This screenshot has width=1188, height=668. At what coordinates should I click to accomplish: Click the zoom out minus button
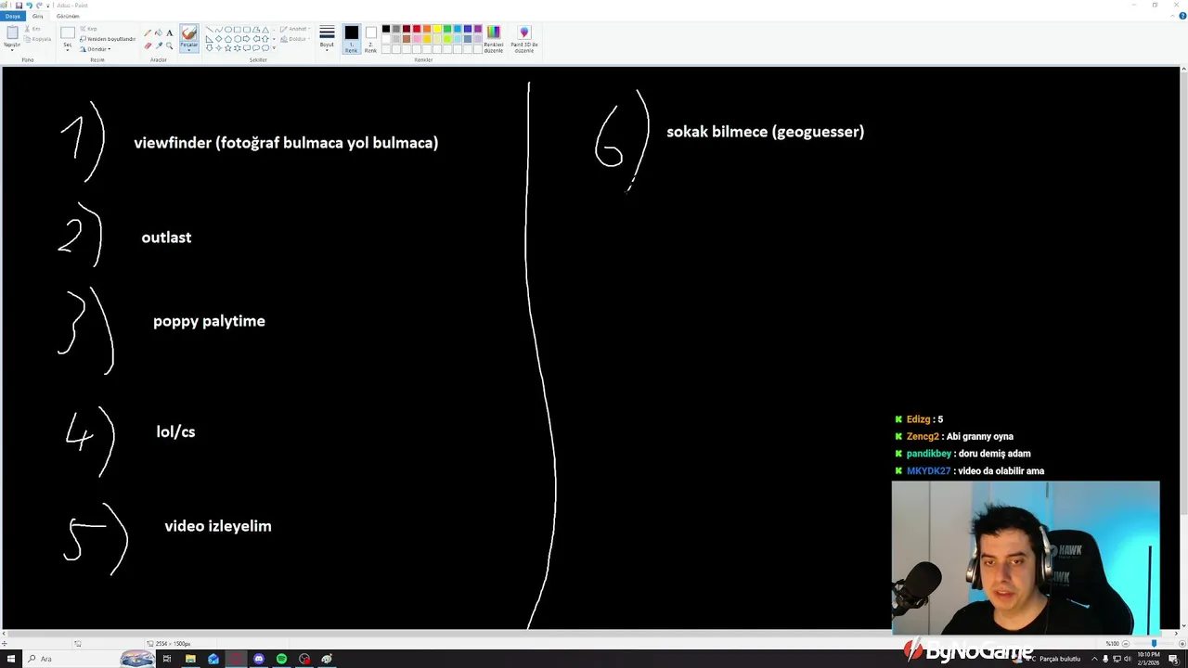point(1126,643)
